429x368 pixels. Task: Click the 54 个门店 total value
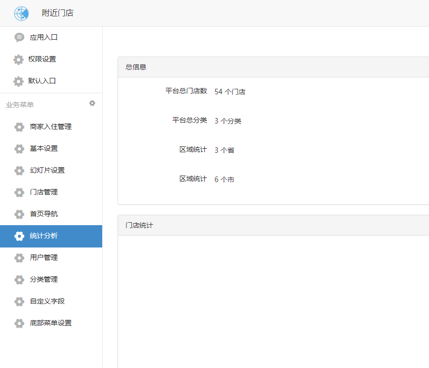pyautogui.click(x=230, y=92)
